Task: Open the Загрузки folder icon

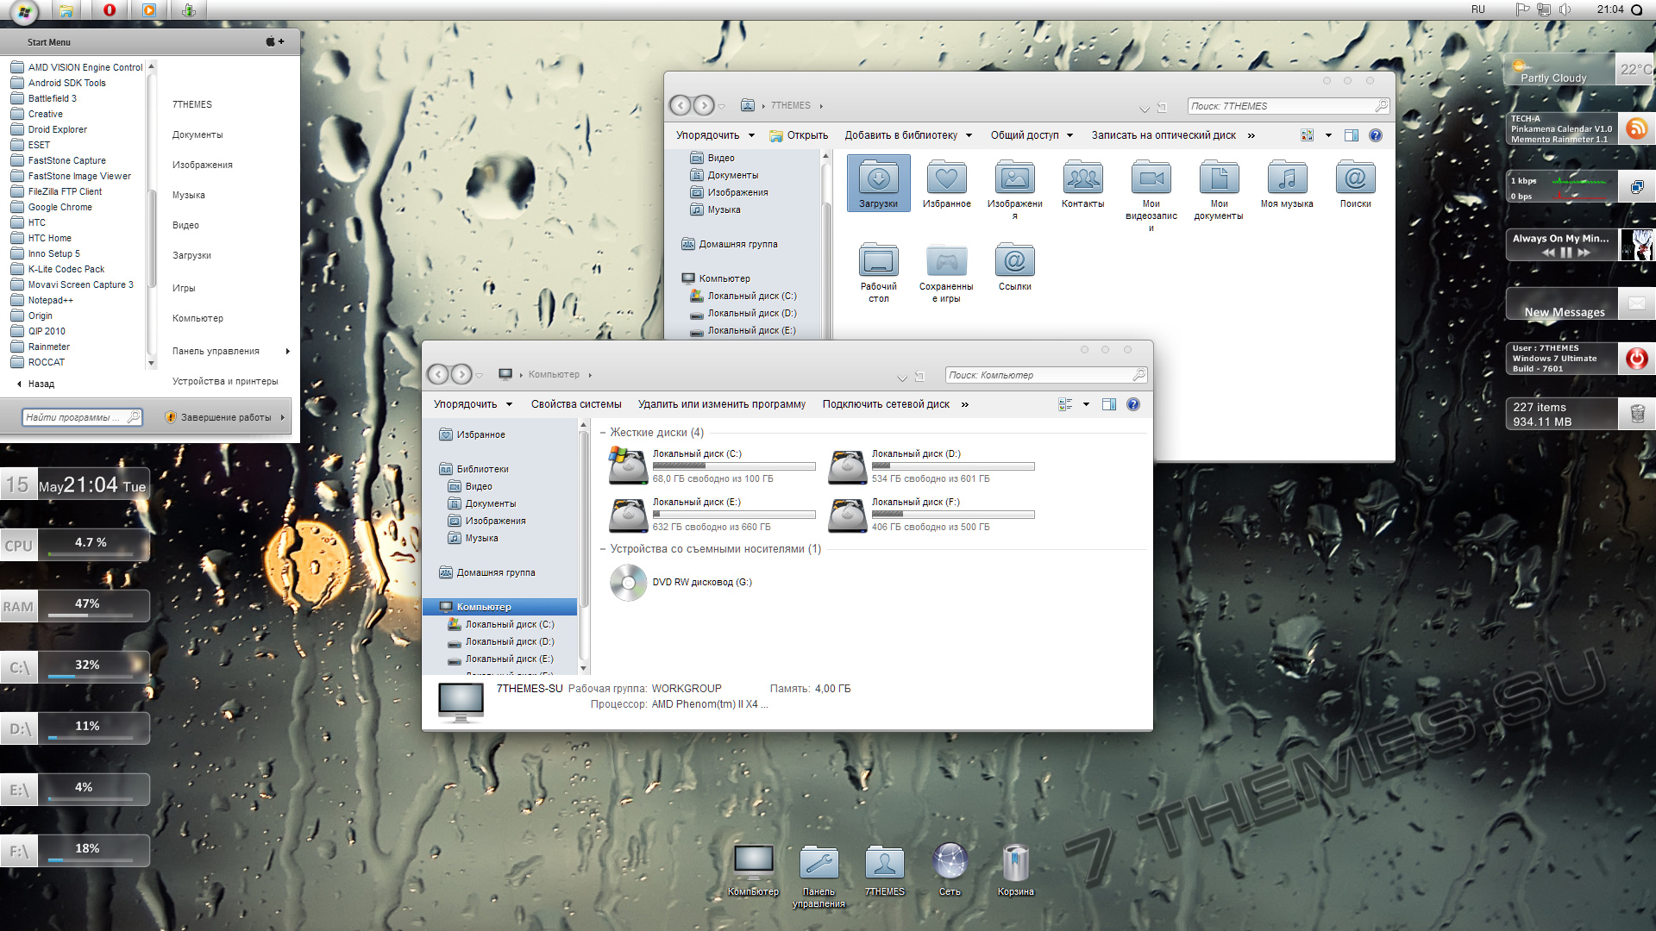Action: point(878,183)
